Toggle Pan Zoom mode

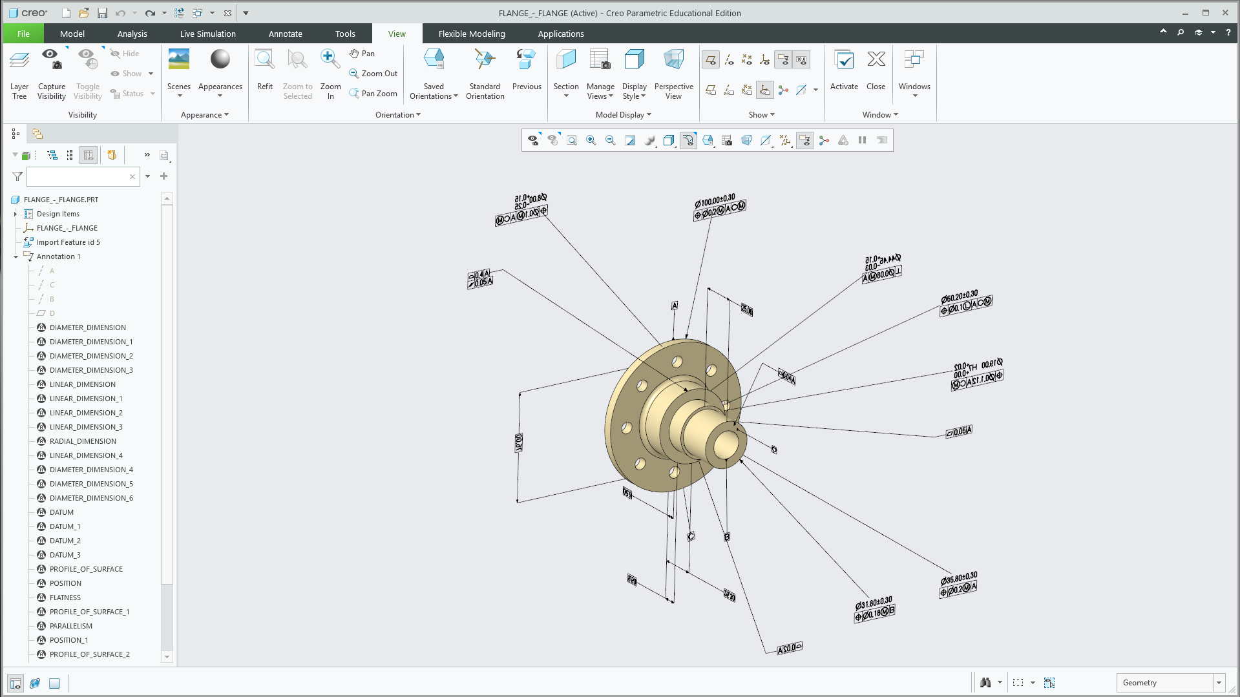coord(373,94)
